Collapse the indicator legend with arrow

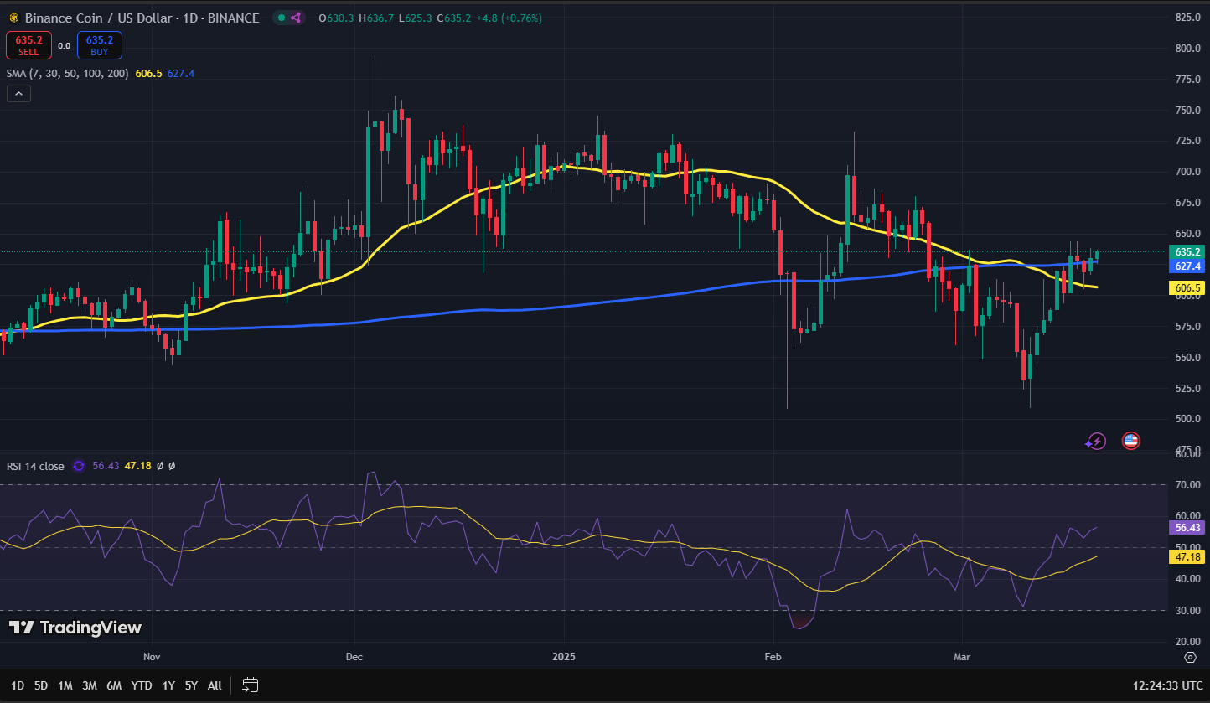(19, 94)
